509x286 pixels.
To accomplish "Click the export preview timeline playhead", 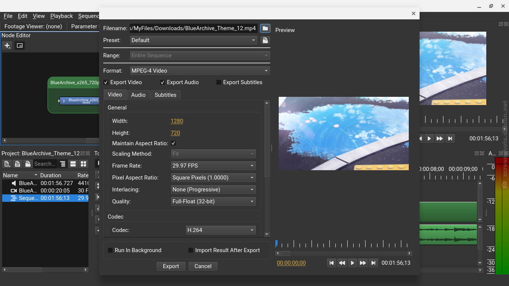I will [x=276, y=243].
